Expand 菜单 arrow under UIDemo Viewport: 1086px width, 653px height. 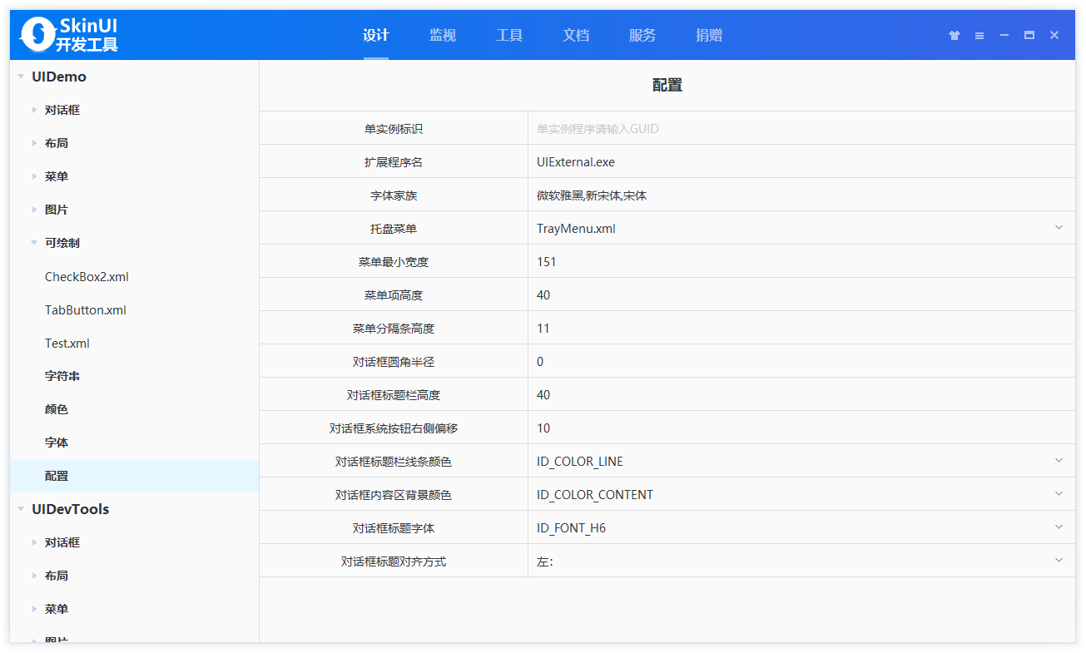click(34, 176)
